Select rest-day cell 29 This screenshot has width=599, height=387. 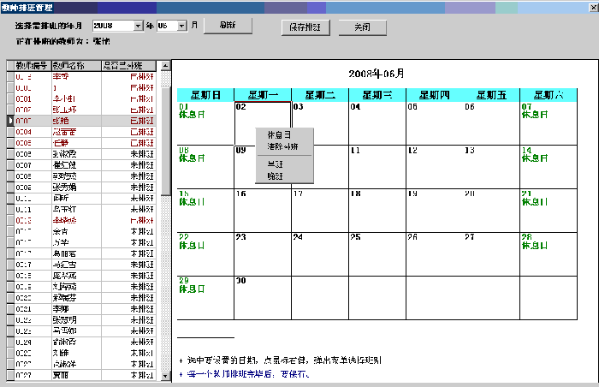pyautogui.click(x=205, y=297)
